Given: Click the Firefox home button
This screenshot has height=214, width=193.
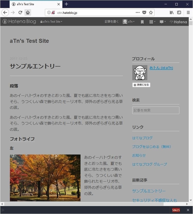Looking at the screenshot, I should coord(28,13).
